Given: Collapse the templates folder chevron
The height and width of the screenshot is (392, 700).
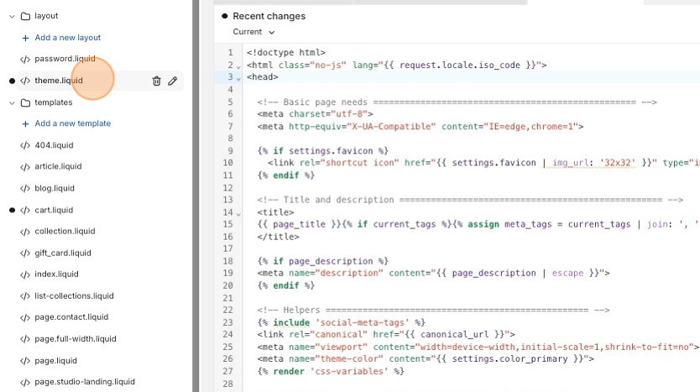Looking at the screenshot, I should click(12, 102).
